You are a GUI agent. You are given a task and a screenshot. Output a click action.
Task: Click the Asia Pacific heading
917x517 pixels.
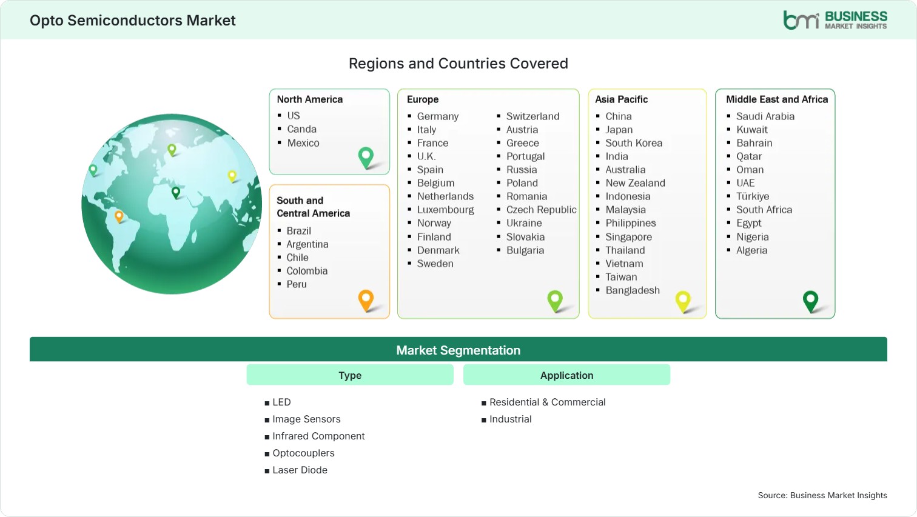[x=622, y=99]
